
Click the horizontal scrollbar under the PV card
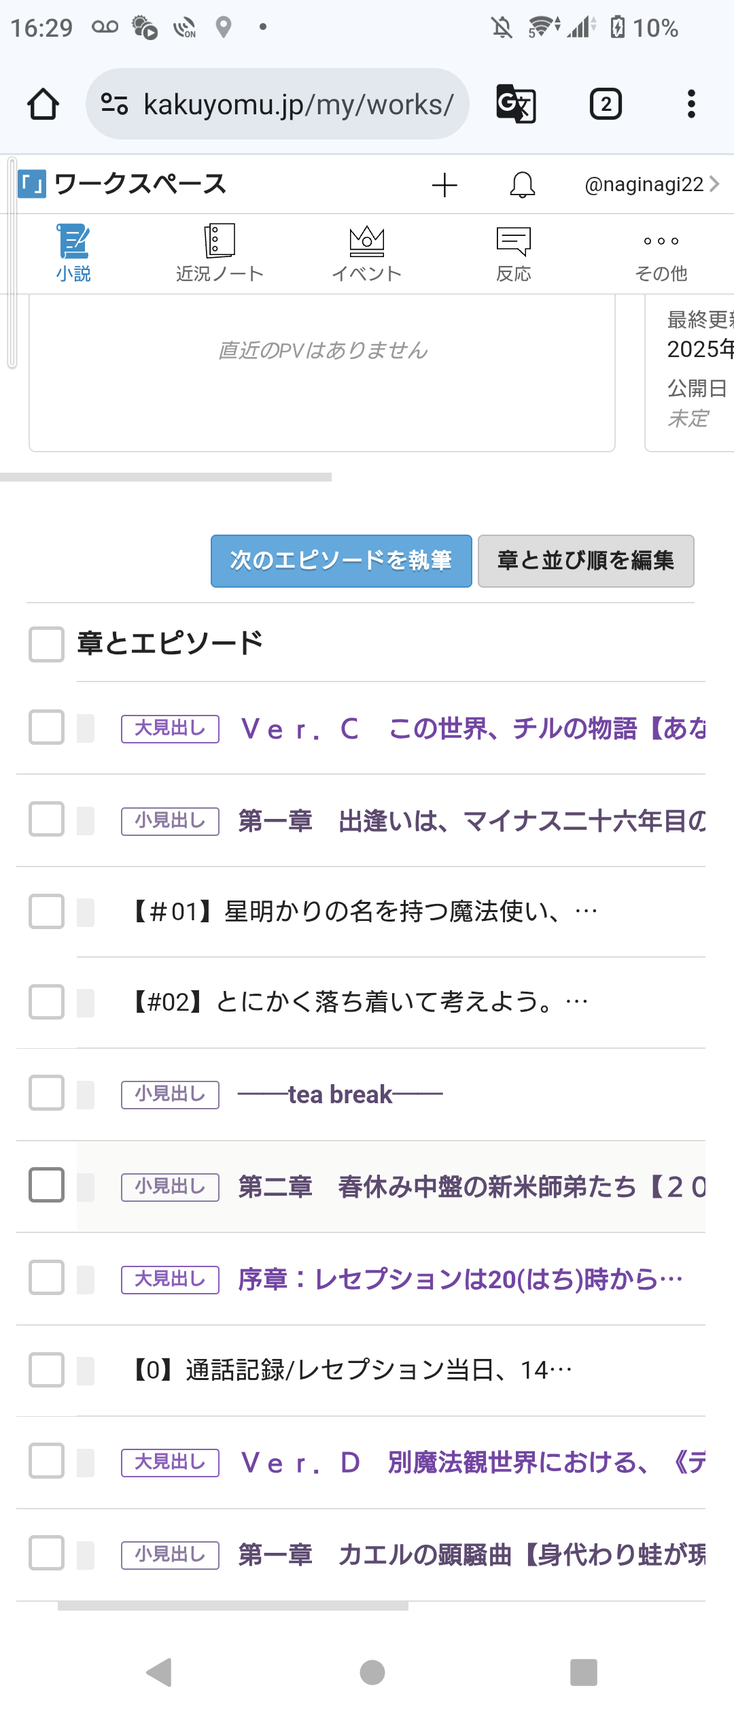[x=166, y=477]
